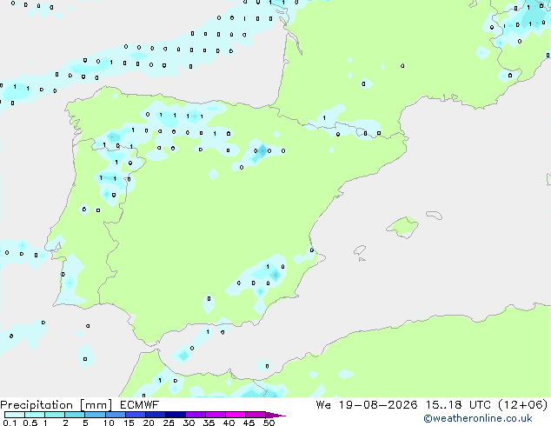The image size is (551, 426).
Task: Pick the legend swatch between 0.1 and 0.5
Action: (x=15, y=415)
